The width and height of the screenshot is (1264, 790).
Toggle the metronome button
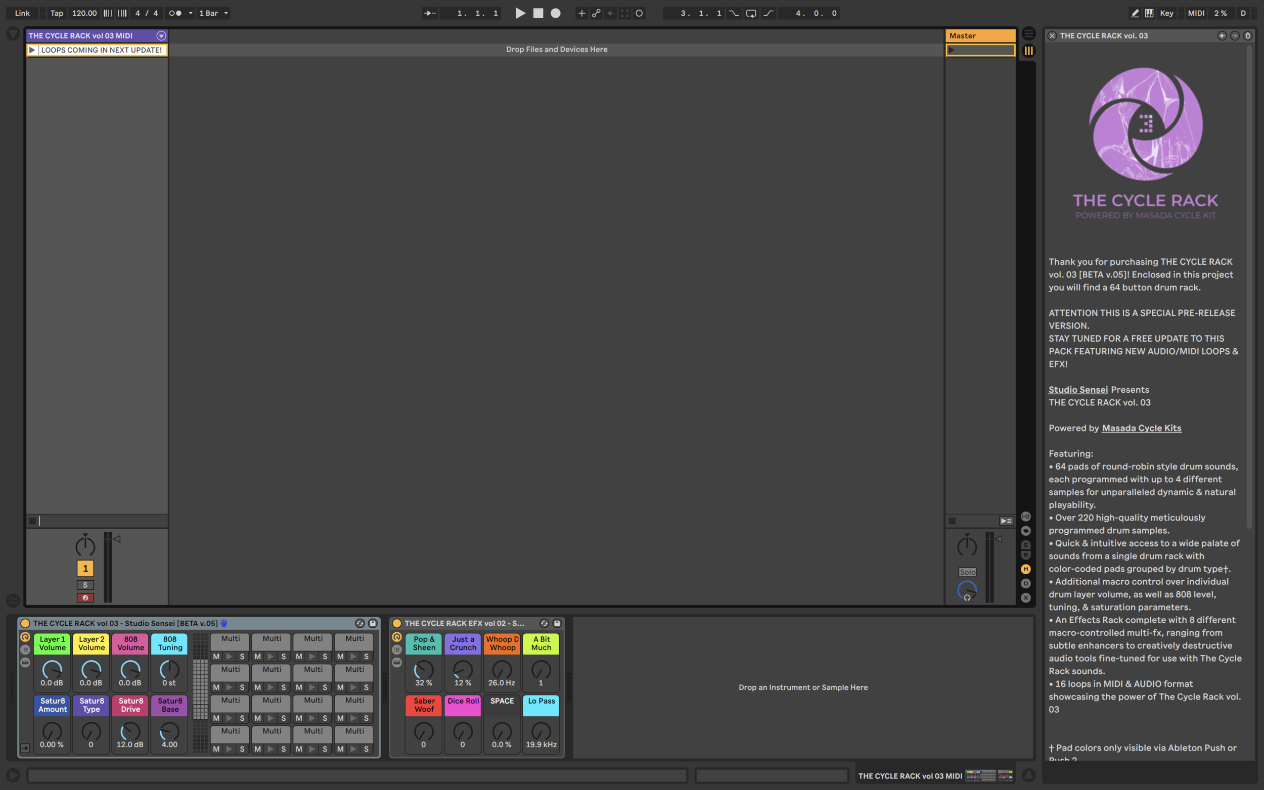(175, 13)
